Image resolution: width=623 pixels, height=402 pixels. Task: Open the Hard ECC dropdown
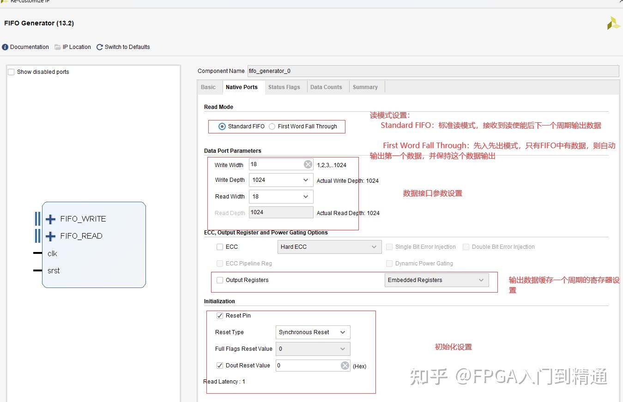point(329,247)
